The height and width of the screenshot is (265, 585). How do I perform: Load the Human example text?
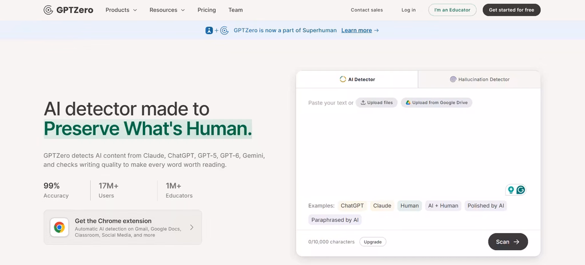pos(410,206)
